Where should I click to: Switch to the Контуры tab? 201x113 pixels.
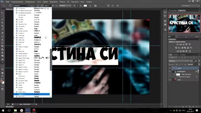pyautogui.click(x=183, y=55)
